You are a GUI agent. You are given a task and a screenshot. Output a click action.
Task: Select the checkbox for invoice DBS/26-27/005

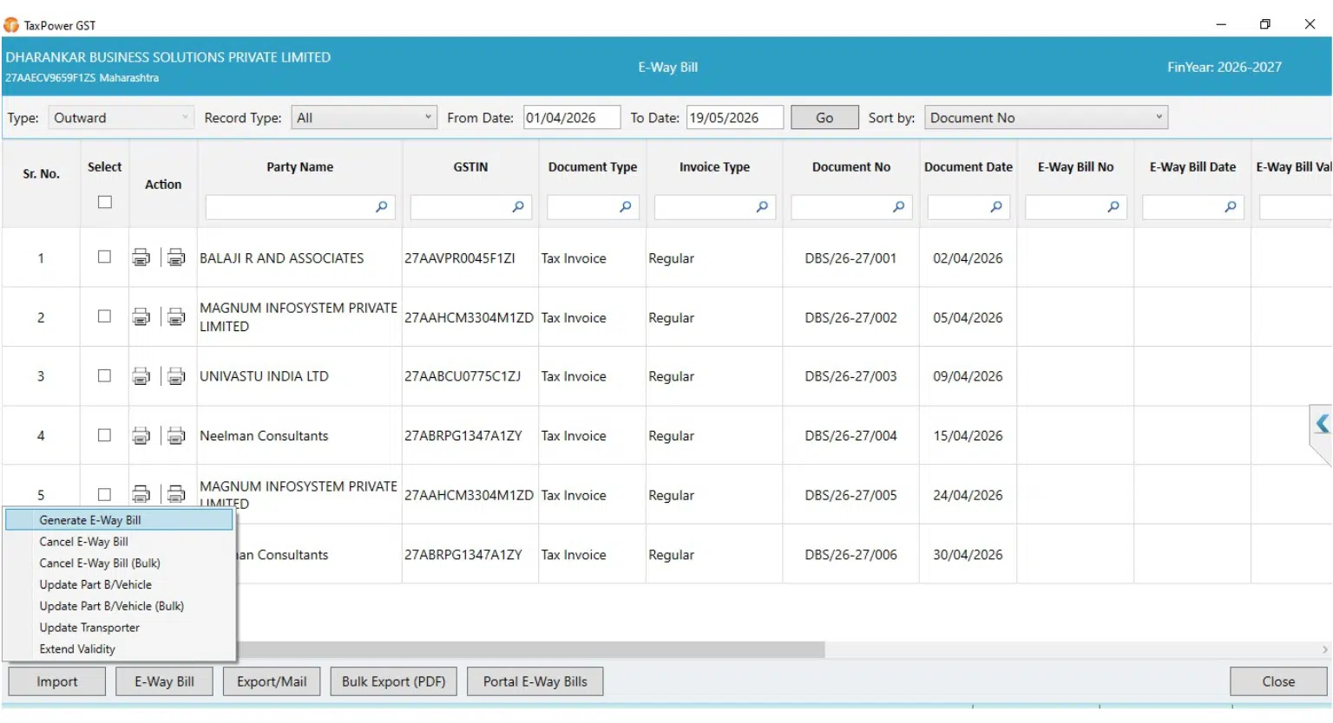pos(105,494)
